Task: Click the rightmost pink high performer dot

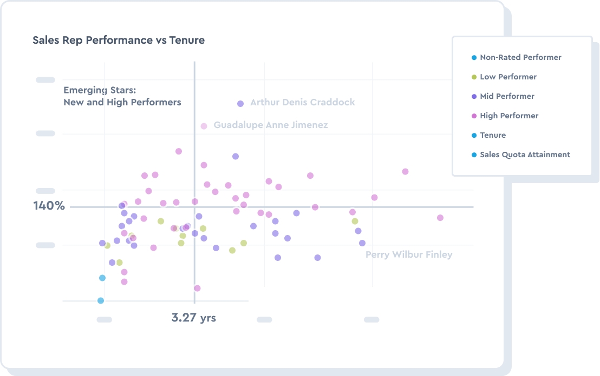Action: coord(440,218)
